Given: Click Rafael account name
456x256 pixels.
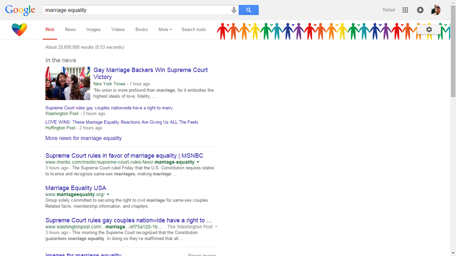Looking at the screenshot, I should tap(388, 9).
